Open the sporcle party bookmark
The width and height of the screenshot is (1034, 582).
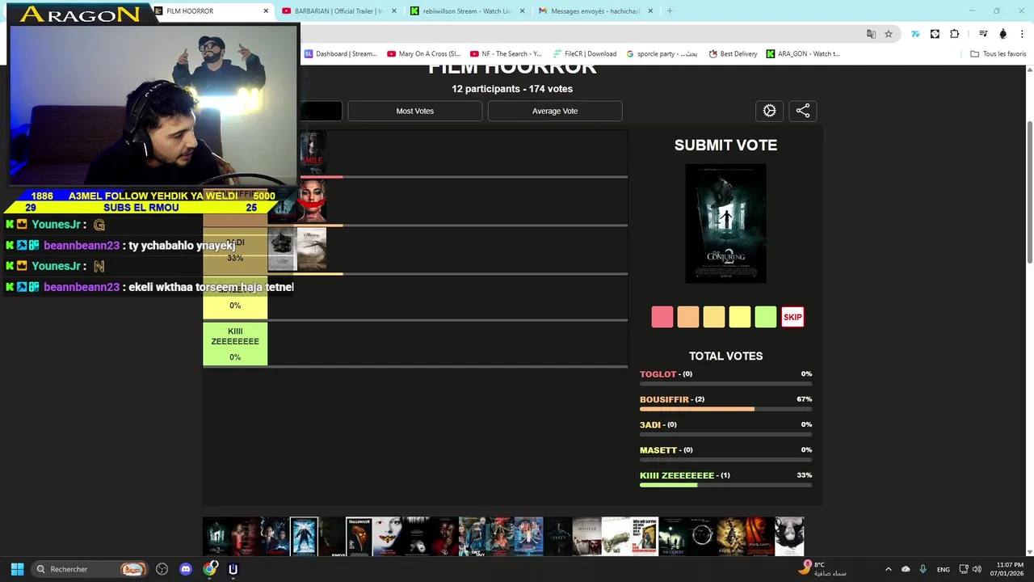pyautogui.click(x=662, y=54)
